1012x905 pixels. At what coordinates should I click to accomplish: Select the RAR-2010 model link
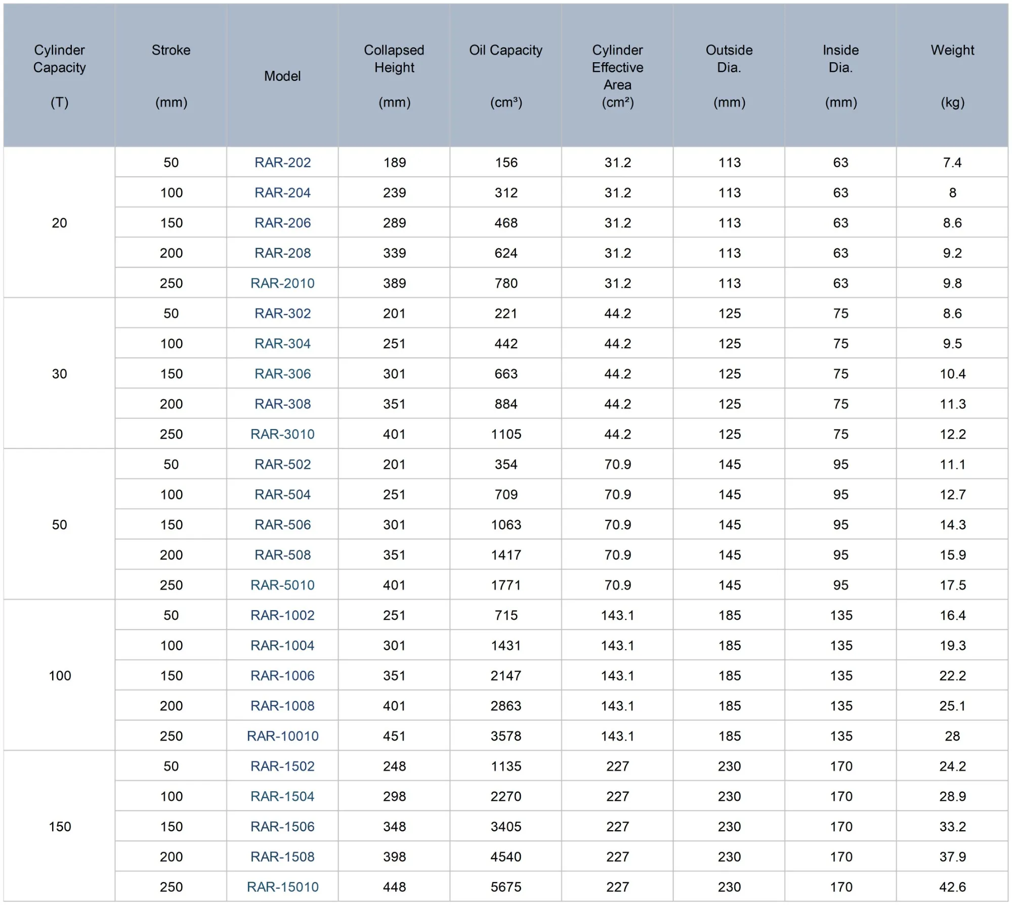[x=282, y=283]
